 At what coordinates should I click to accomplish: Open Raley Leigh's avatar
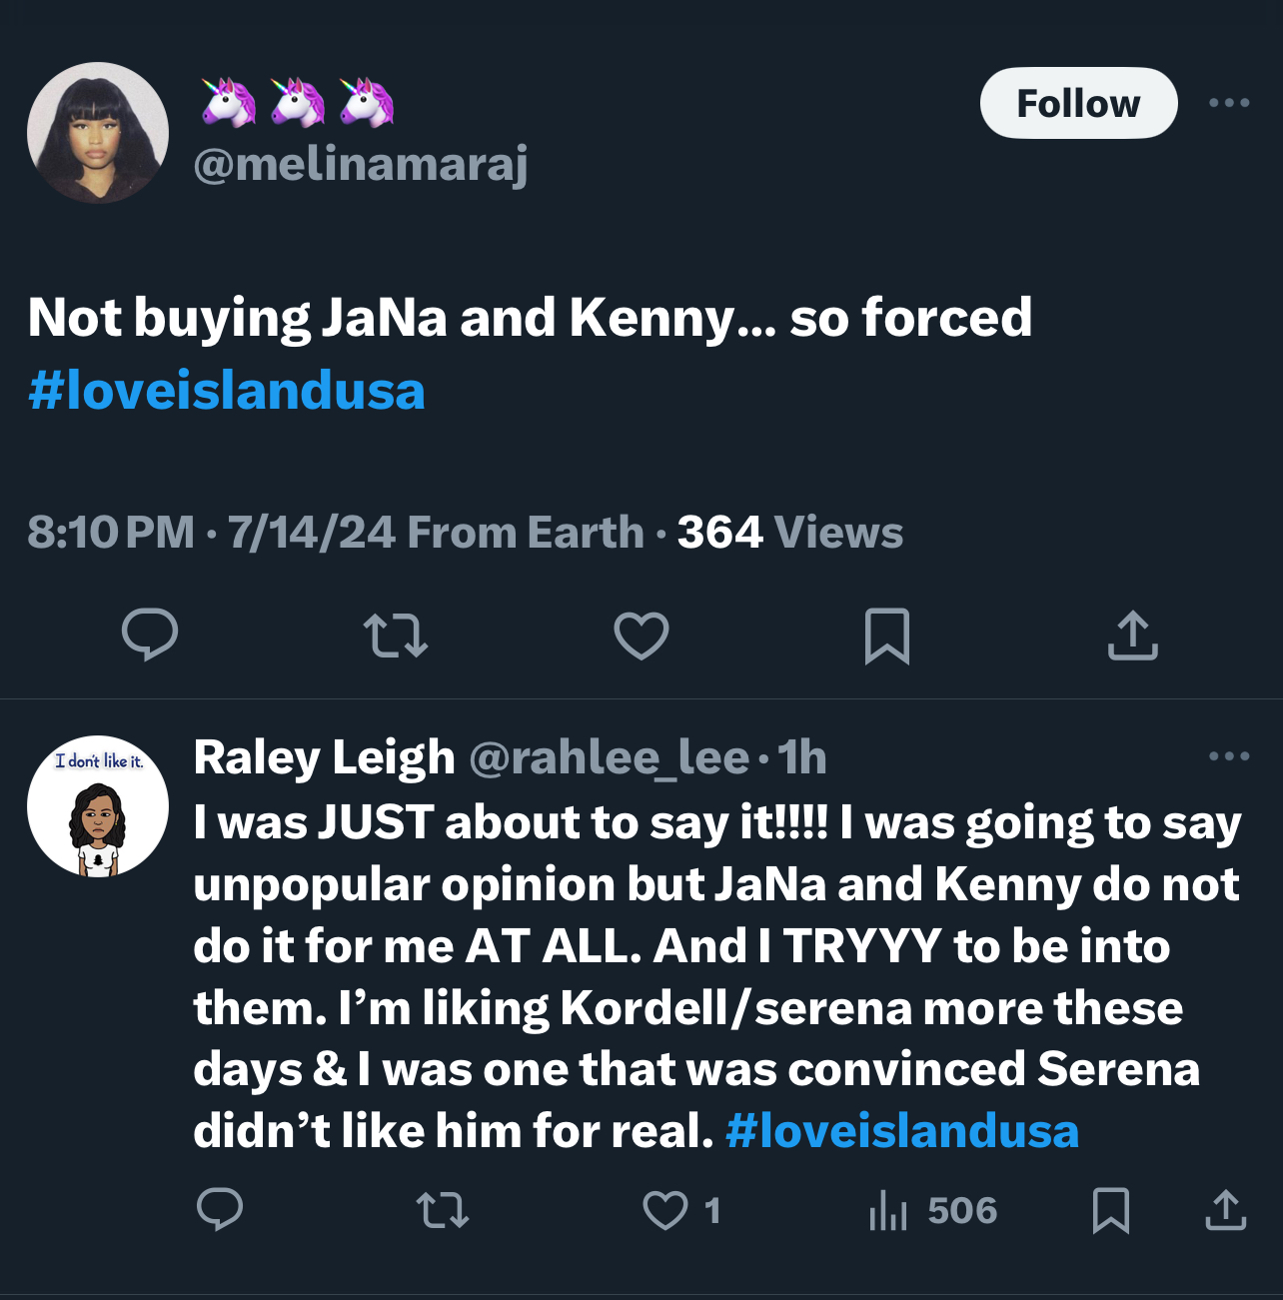point(98,806)
